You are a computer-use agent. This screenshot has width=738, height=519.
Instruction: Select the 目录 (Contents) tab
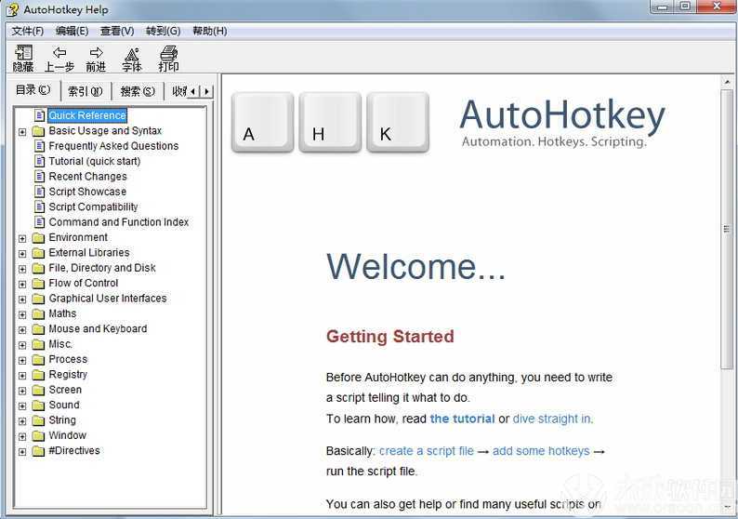tap(33, 89)
